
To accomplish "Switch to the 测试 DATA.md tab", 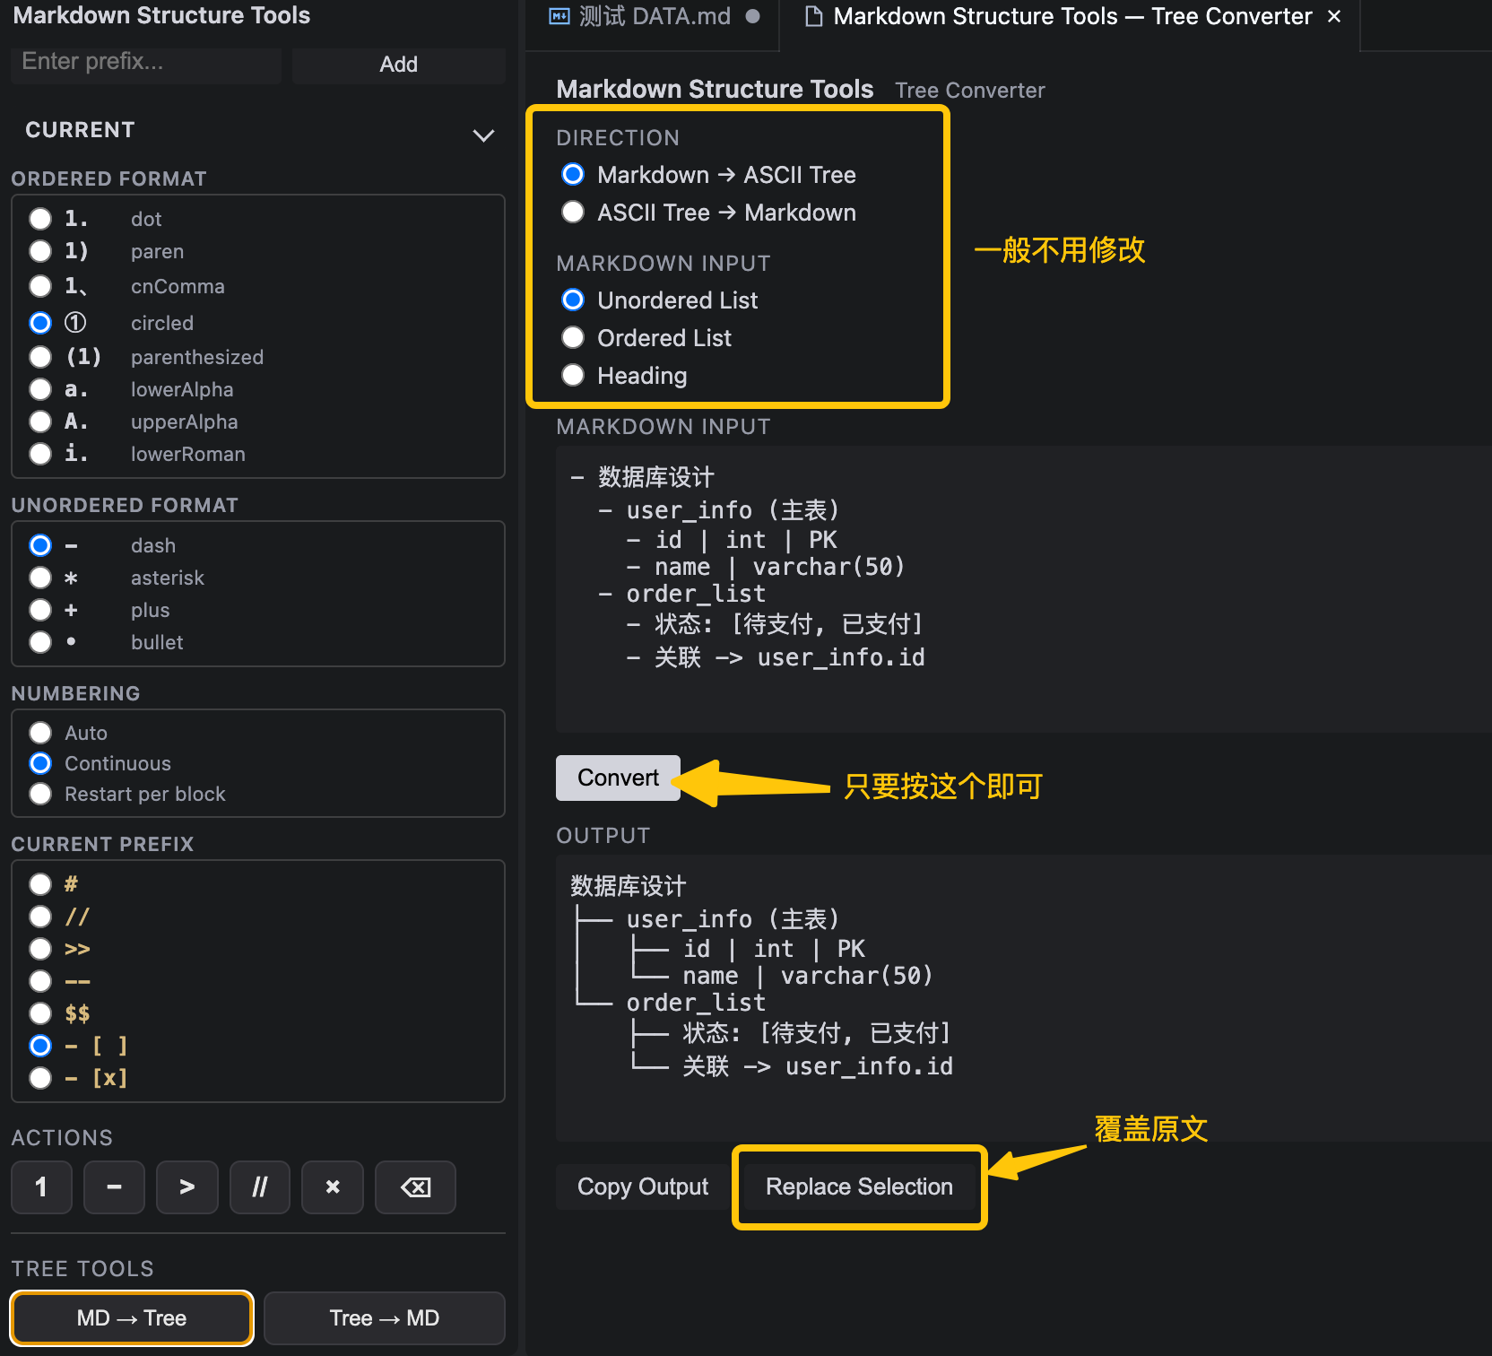I will (x=654, y=16).
